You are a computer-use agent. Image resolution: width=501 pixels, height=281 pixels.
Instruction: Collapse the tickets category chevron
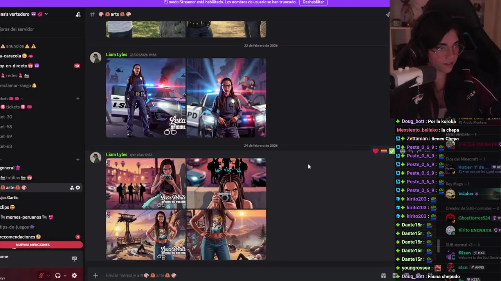click(22, 99)
